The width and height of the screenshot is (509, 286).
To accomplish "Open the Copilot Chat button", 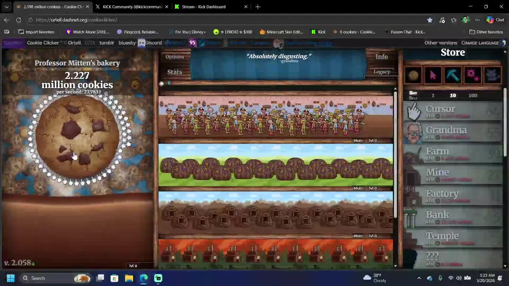I will 495,20.
